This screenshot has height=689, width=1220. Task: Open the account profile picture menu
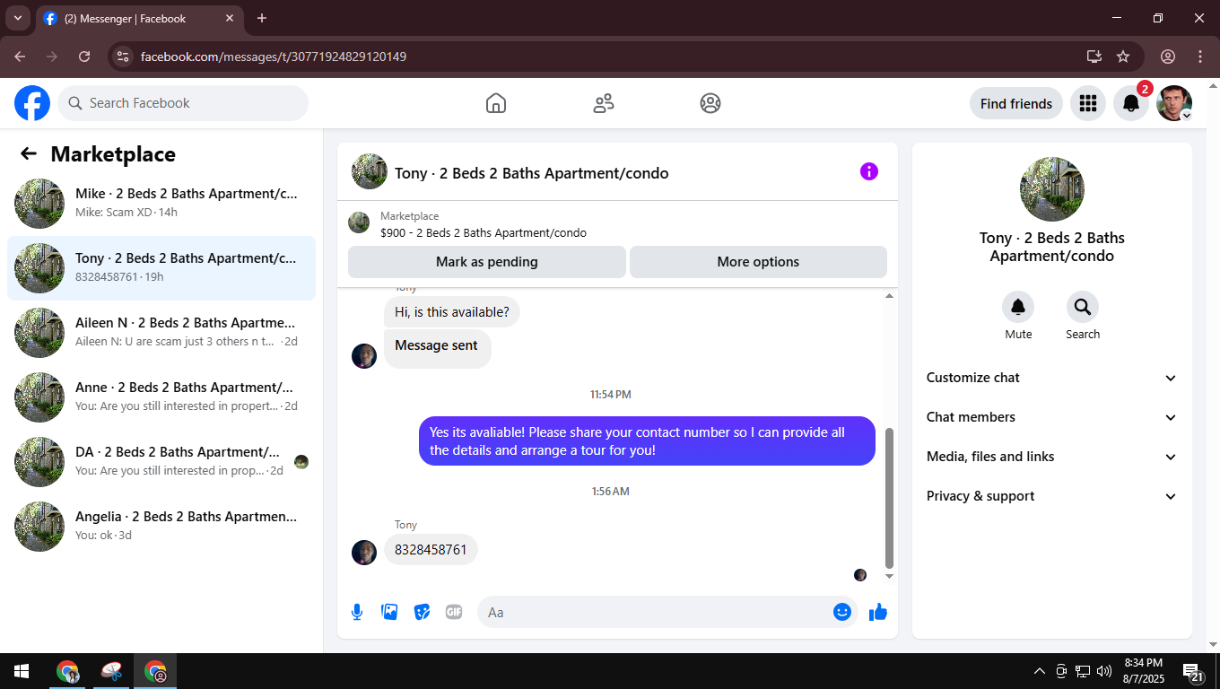(x=1174, y=103)
